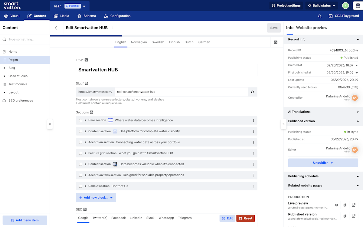Viewport: 363px width, 227px height.
Task: Click the Title input field
Action: (166, 70)
